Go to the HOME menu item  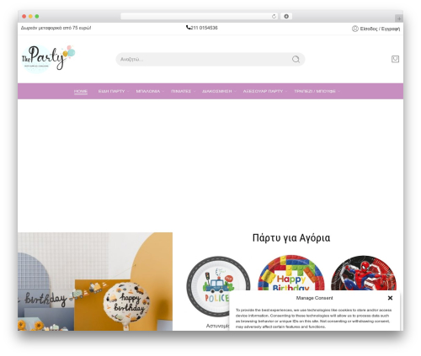[x=81, y=91]
